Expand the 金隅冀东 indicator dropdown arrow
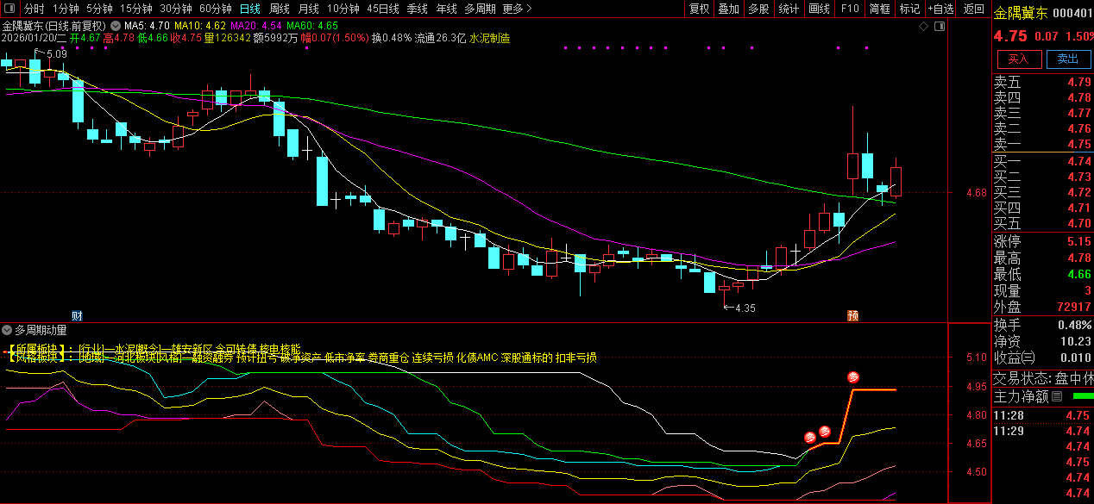The image size is (1094, 504). click(115, 26)
